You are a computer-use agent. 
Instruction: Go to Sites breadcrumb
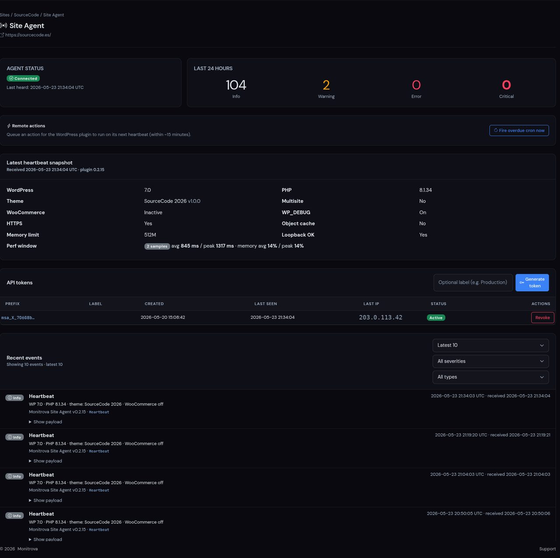pos(5,15)
